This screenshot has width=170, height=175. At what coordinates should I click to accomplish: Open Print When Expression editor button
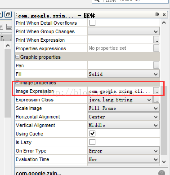tap(156, 39)
